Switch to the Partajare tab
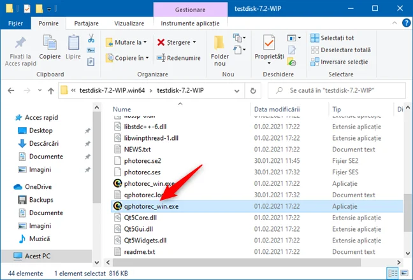 coord(87,24)
